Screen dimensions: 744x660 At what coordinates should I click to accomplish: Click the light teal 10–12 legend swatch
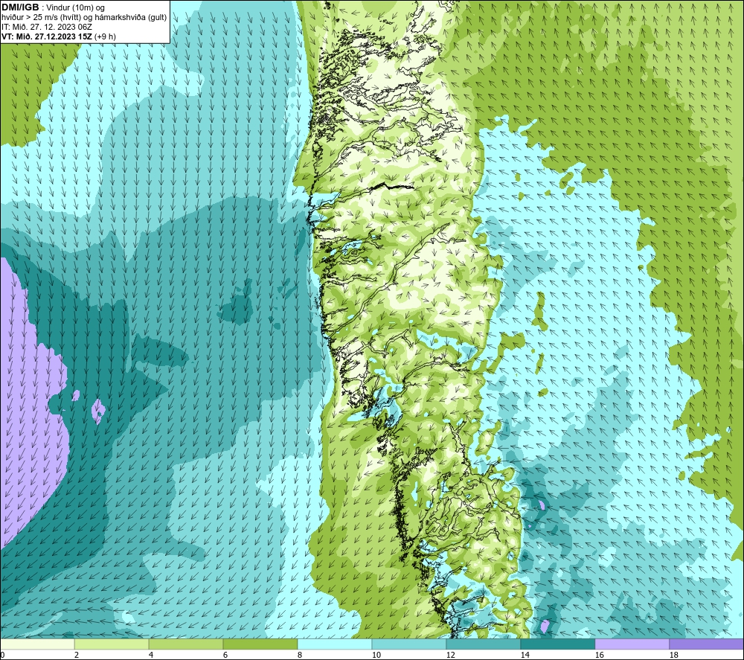[x=409, y=644]
